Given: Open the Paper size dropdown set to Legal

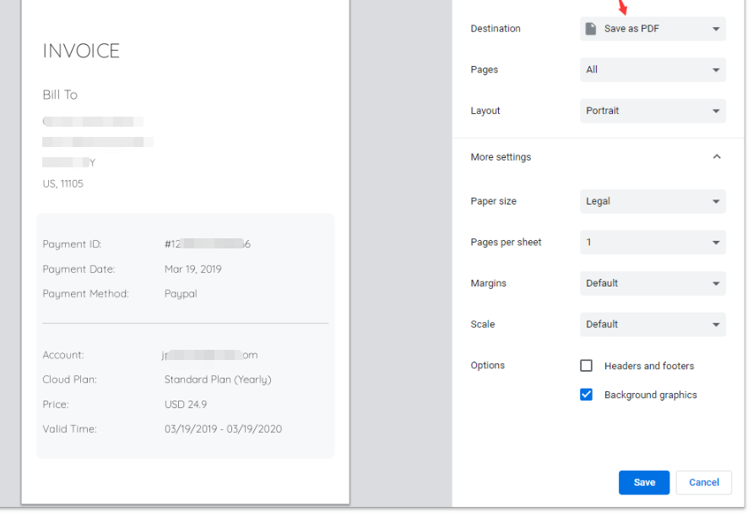Looking at the screenshot, I should click(x=653, y=201).
